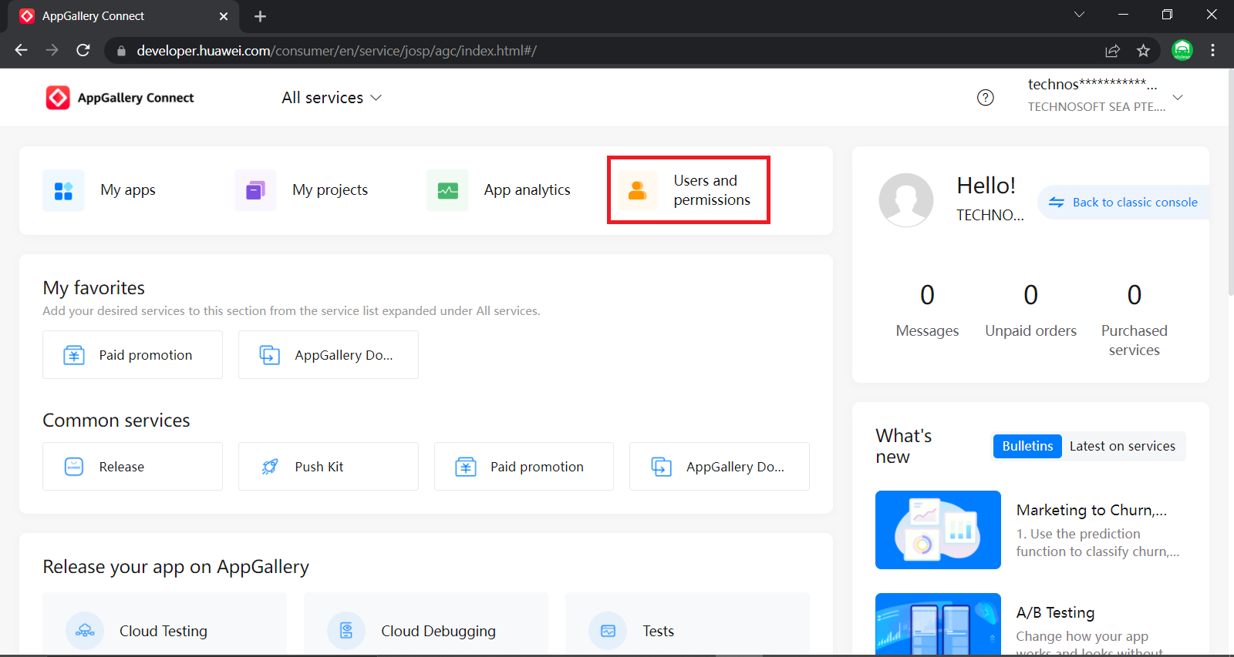Click the AppGallery Connect logo

click(x=120, y=98)
